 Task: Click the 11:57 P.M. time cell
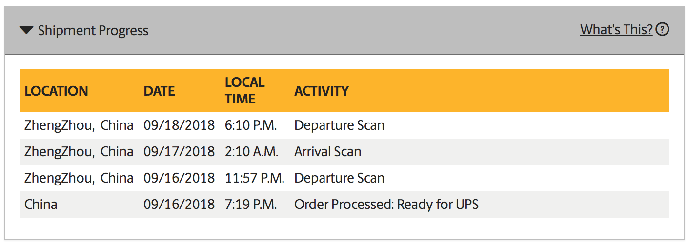(x=254, y=178)
